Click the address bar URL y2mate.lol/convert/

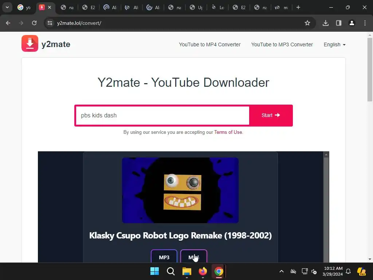pyautogui.click(x=79, y=23)
